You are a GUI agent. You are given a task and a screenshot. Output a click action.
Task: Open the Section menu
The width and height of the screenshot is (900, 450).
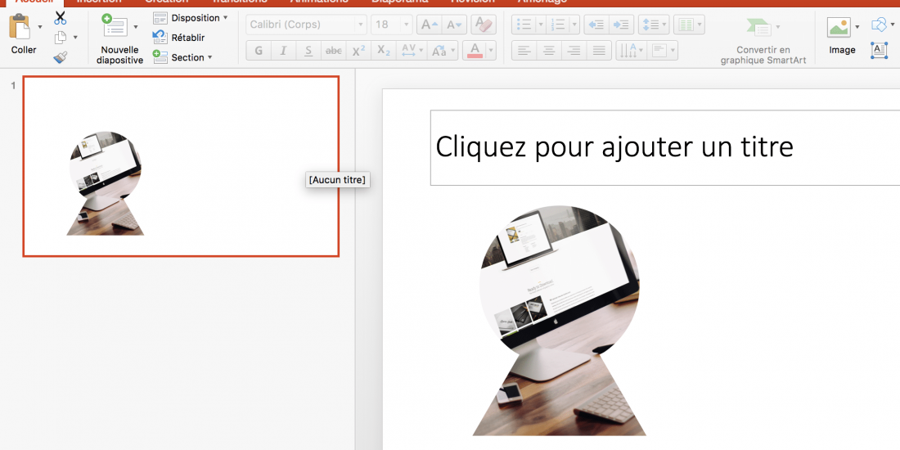pos(182,56)
